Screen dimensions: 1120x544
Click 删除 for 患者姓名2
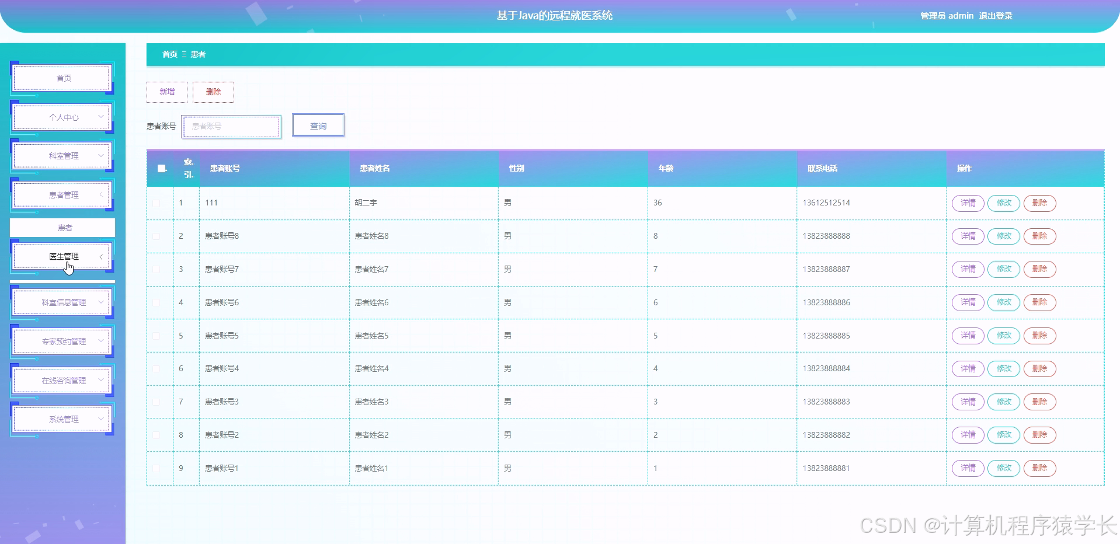(1039, 435)
